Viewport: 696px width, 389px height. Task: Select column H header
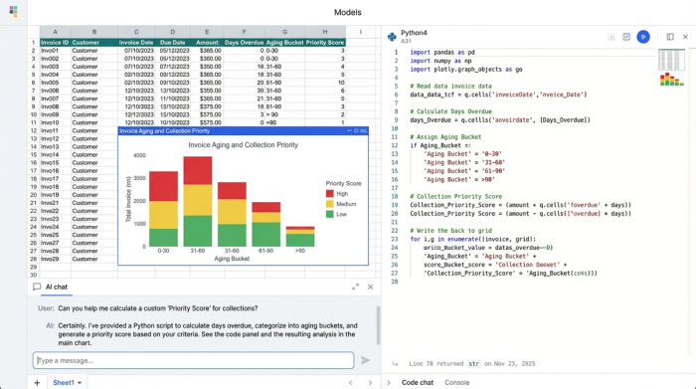tap(325, 32)
